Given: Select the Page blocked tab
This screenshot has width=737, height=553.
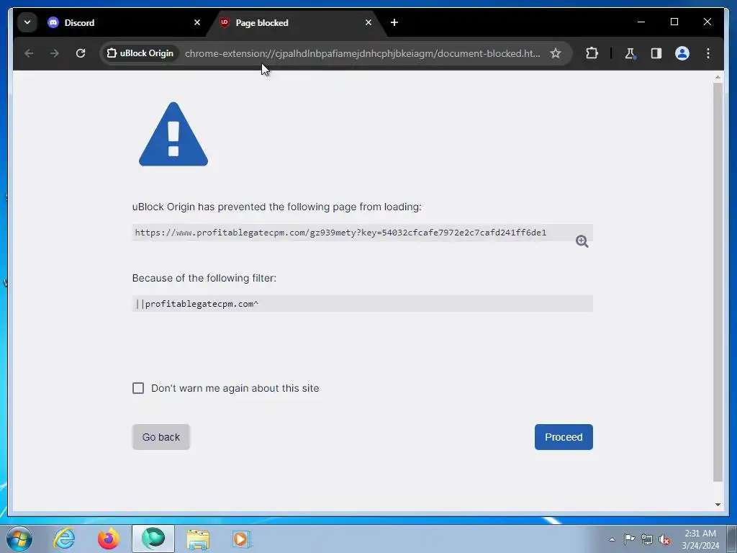Looking at the screenshot, I should [x=296, y=22].
